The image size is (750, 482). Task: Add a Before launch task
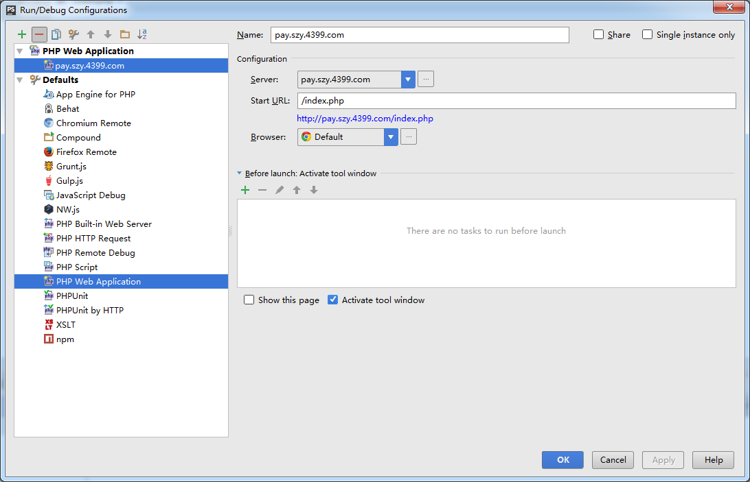click(245, 190)
